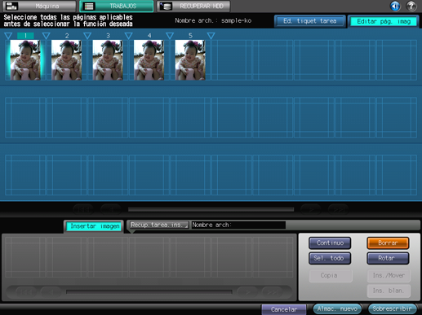Click the page thumbnails horizontal scrollbar
The width and height of the screenshot is (422, 315).
point(211,209)
